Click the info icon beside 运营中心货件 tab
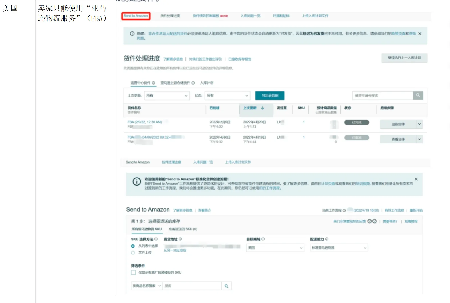This screenshot has height=303, width=450. coord(154,83)
